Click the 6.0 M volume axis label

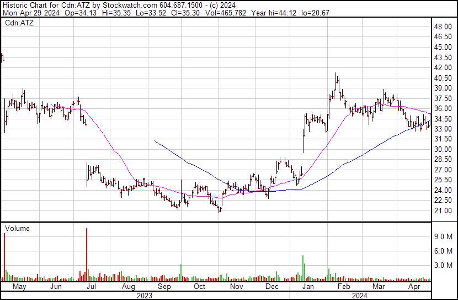(x=443, y=251)
